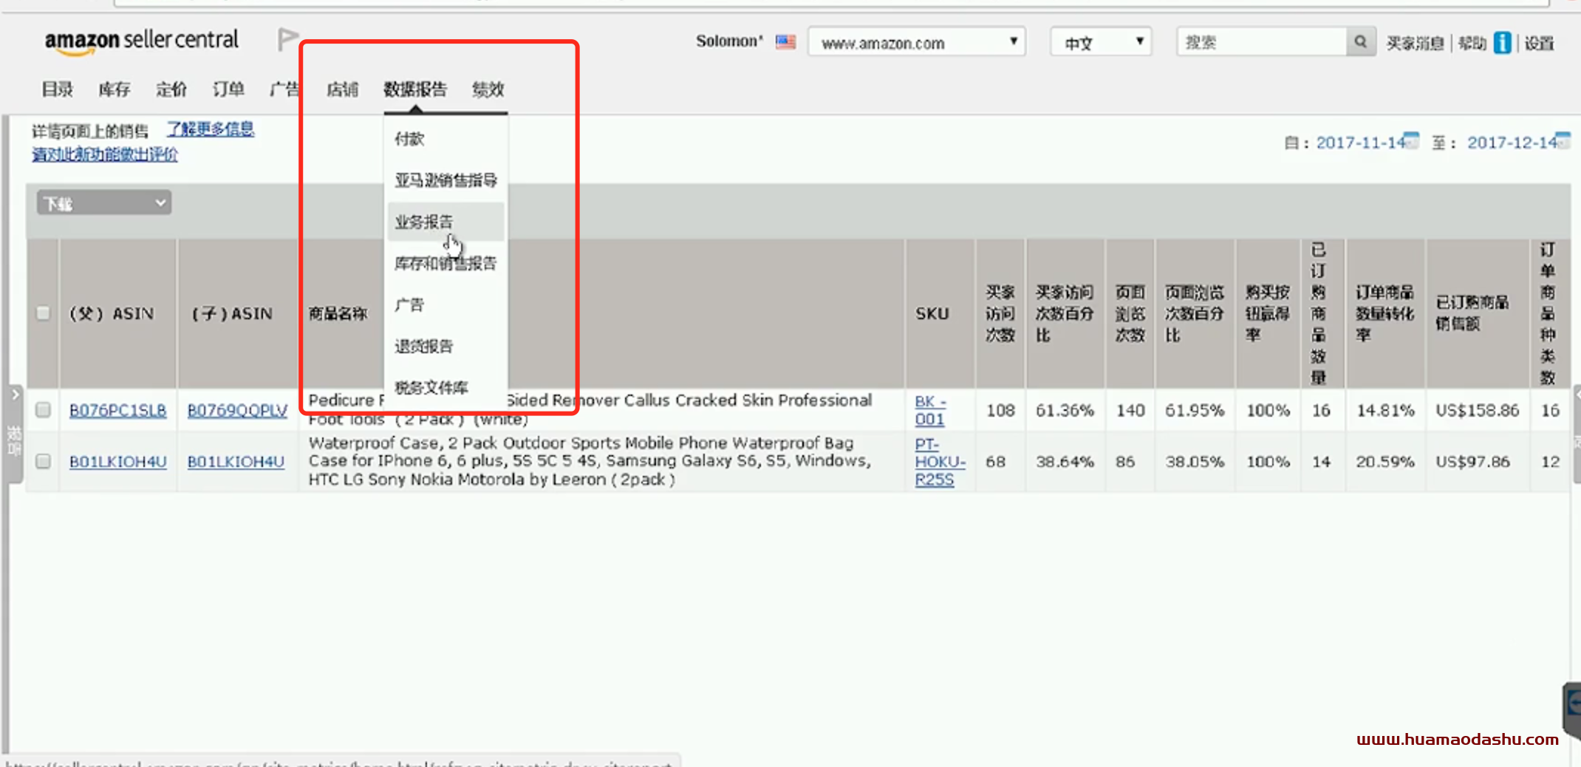Open the 定价 menu

171,89
